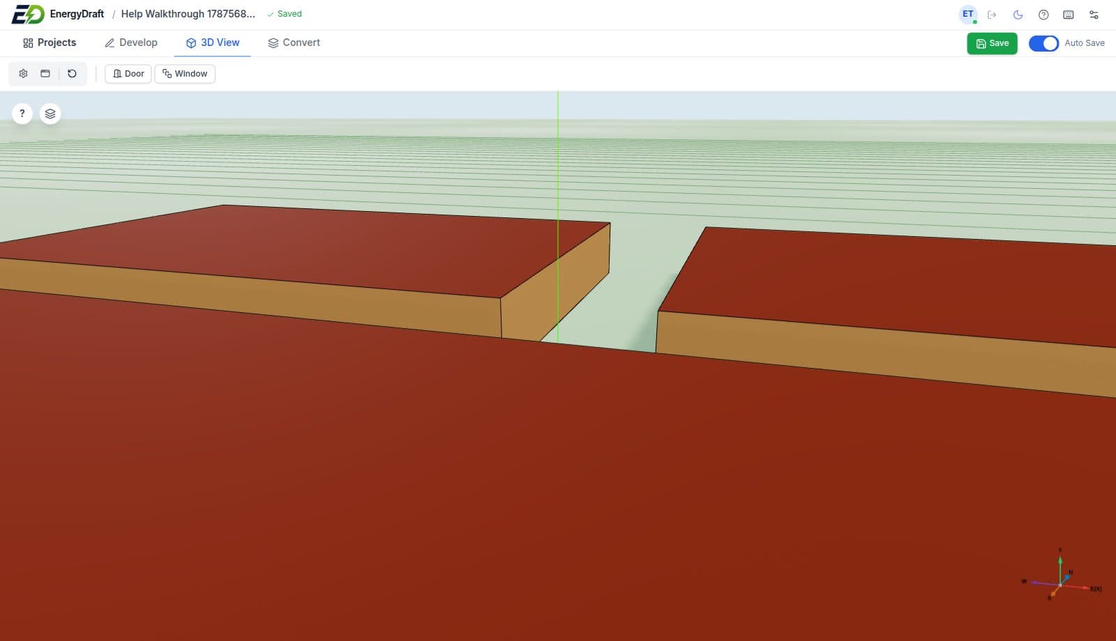Toggle the Auto Save switch

click(1043, 43)
